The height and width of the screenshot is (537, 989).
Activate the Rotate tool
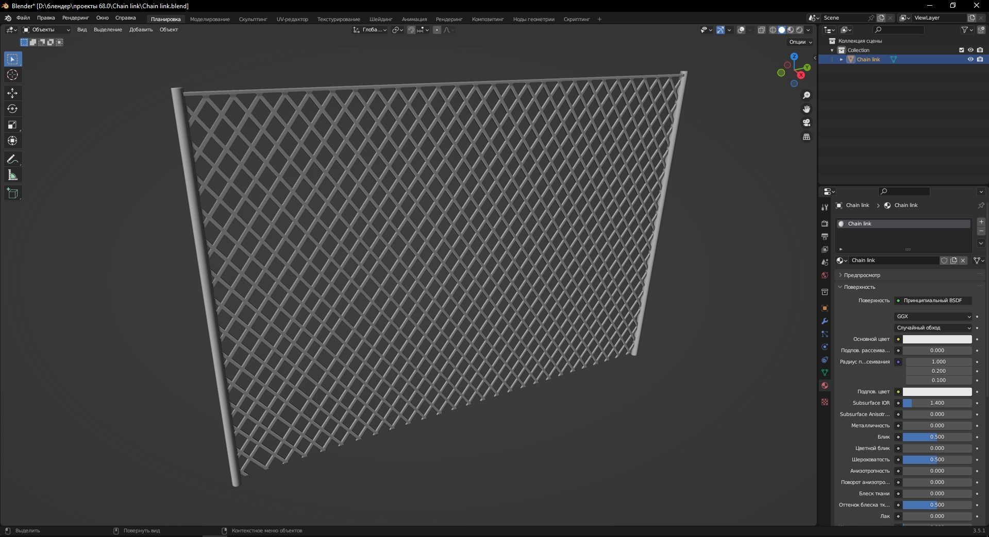coord(13,109)
